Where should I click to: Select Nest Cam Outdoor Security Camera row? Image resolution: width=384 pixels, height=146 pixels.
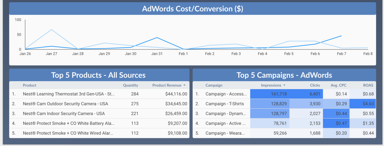(x=99, y=104)
